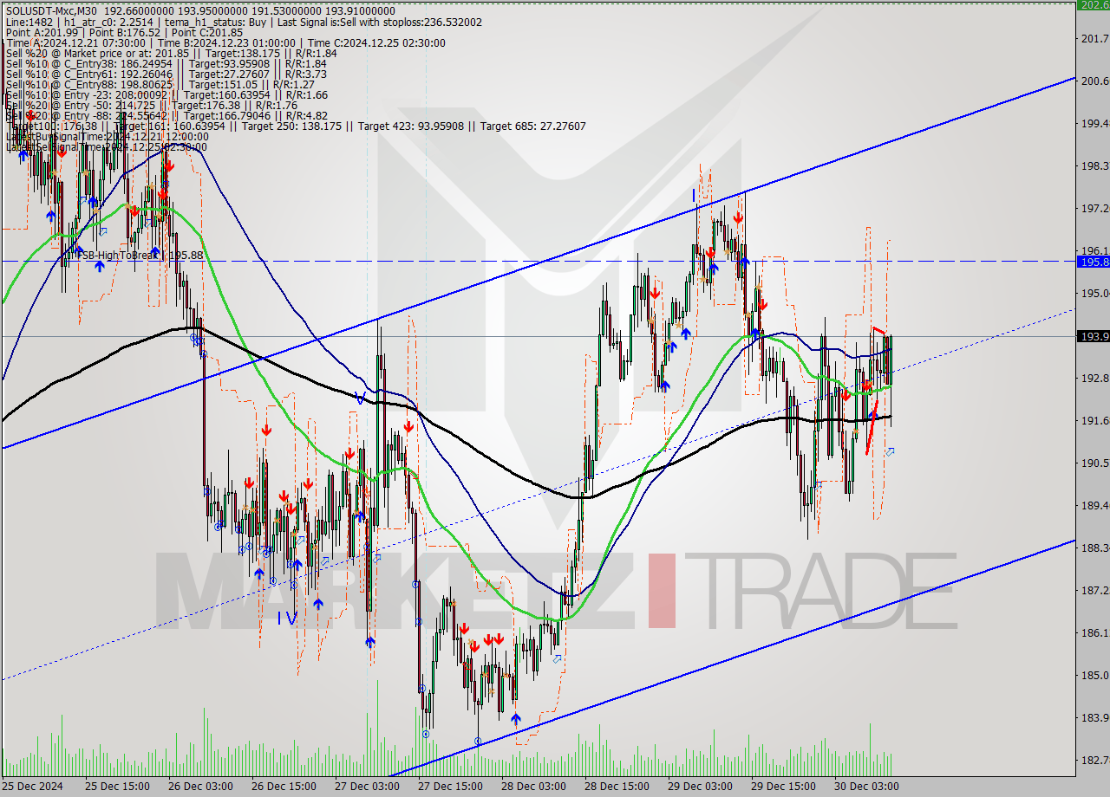Click the 'I V' wave label on chart
Screen dimensions: 1110x797
[287, 619]
